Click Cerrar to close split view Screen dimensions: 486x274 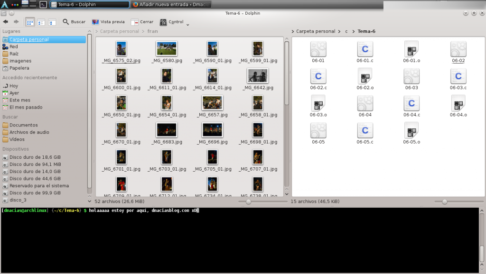tap(142, 22)
